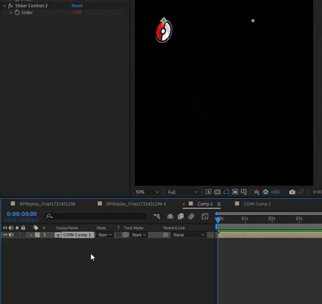
Task: Switch to RPReplay_Final1731431296 tab
Action: click(x=48, y=204)
